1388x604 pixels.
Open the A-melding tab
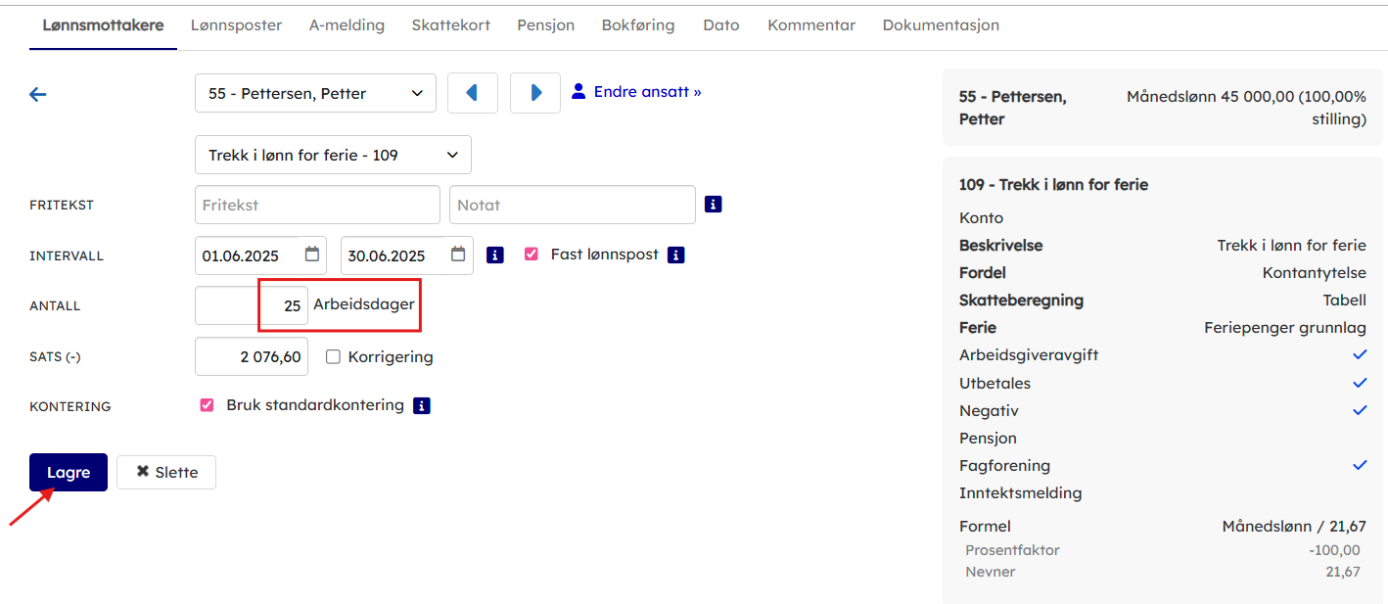pyautogui.click(x=347, y=25)
